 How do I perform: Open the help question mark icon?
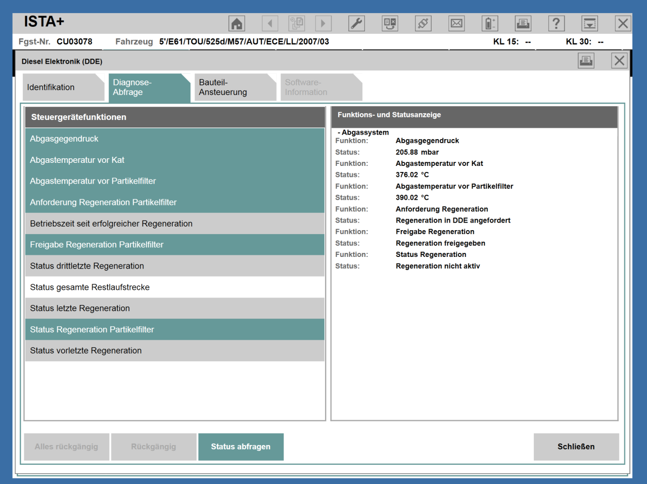click(x=557, y=23)
